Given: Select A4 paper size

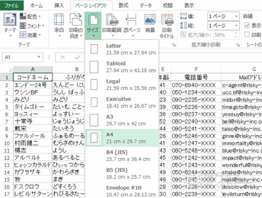Looking at the screenshot, I should (122, 138).
